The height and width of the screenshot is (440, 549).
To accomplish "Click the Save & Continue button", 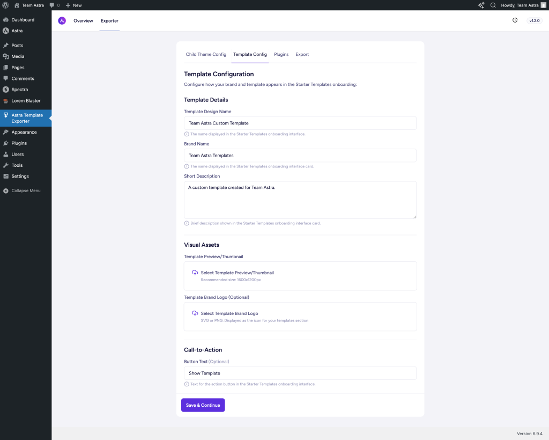I will [x=203, y=405].
